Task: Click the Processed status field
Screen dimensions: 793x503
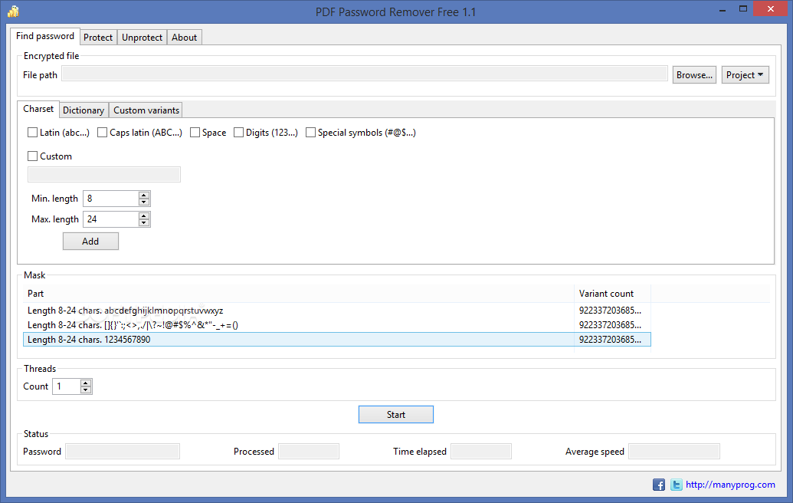Action: pos(309,452)
